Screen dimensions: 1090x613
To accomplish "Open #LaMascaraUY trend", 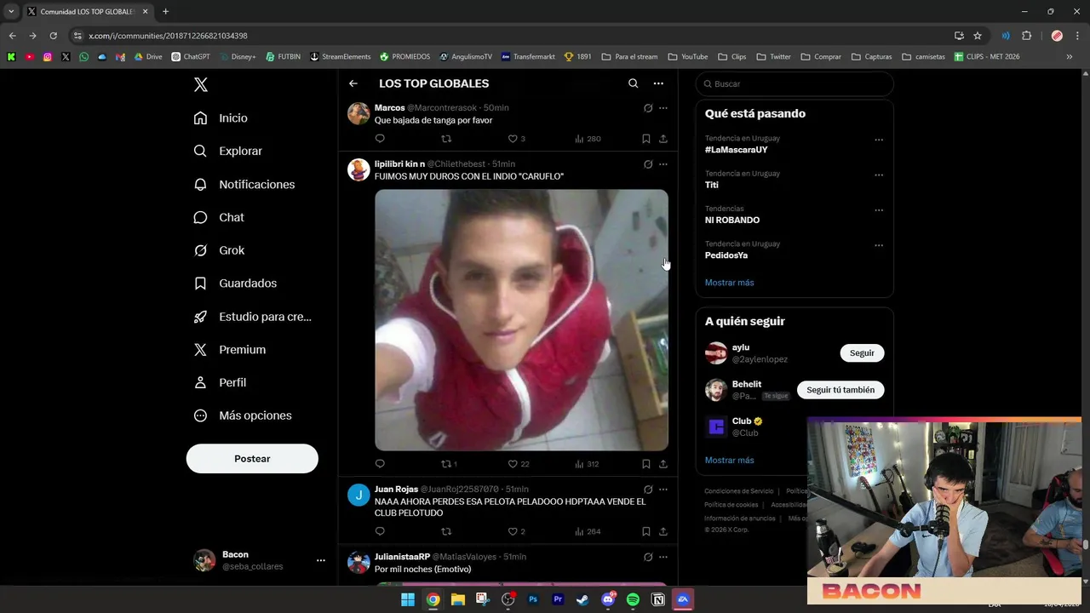I will (736, 150).
